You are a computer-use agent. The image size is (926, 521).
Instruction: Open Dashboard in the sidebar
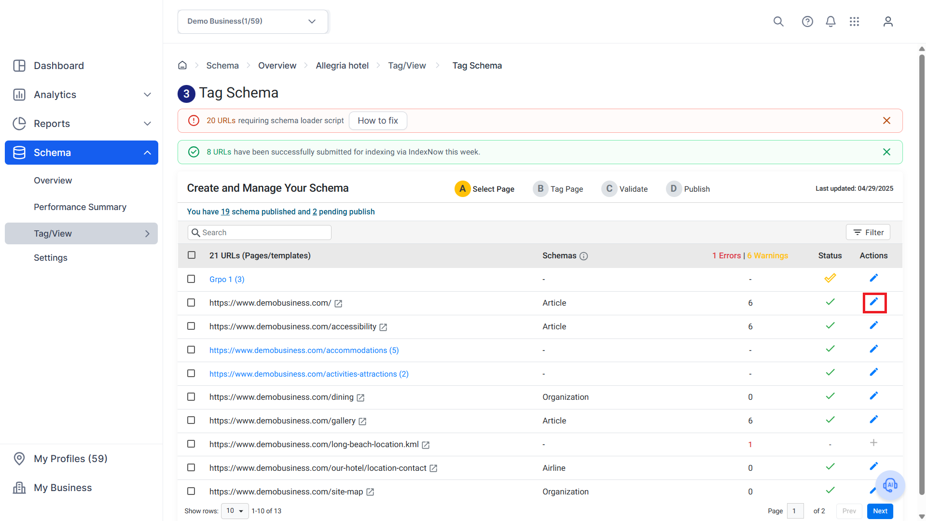[x=58, y=66]
